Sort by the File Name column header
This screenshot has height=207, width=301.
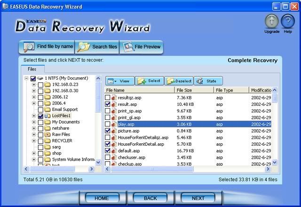(x=139, y=90)
